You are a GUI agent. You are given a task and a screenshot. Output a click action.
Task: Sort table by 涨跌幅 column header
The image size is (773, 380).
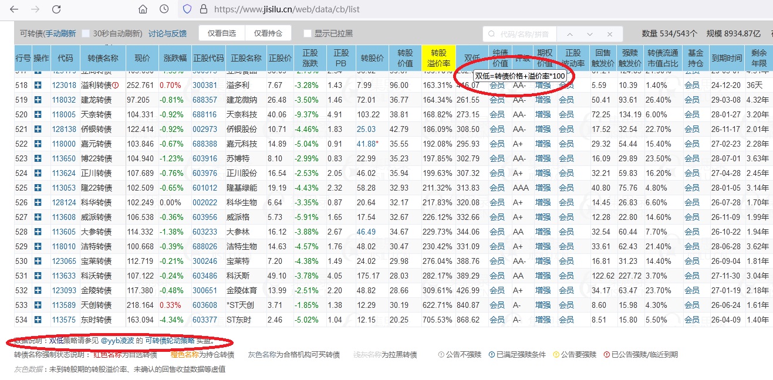pyautogui.click(x=174, y=58)
